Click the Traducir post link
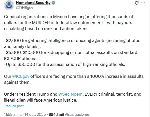 [14, 106]
